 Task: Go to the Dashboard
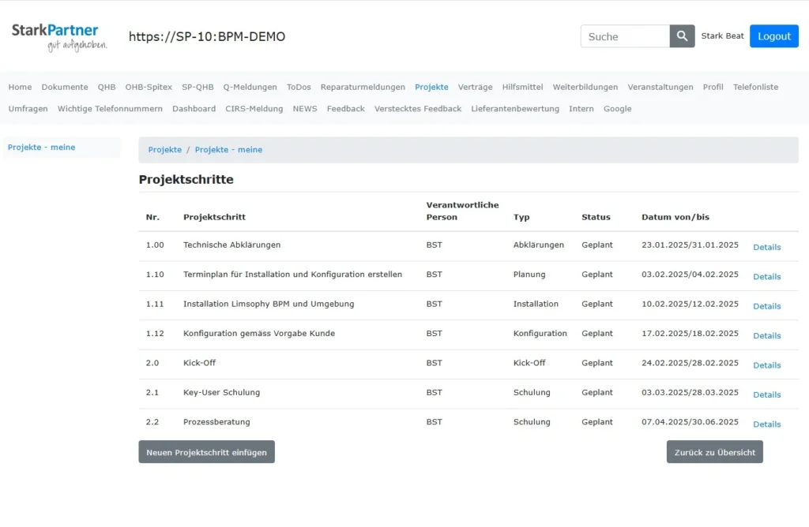point(194,109)
